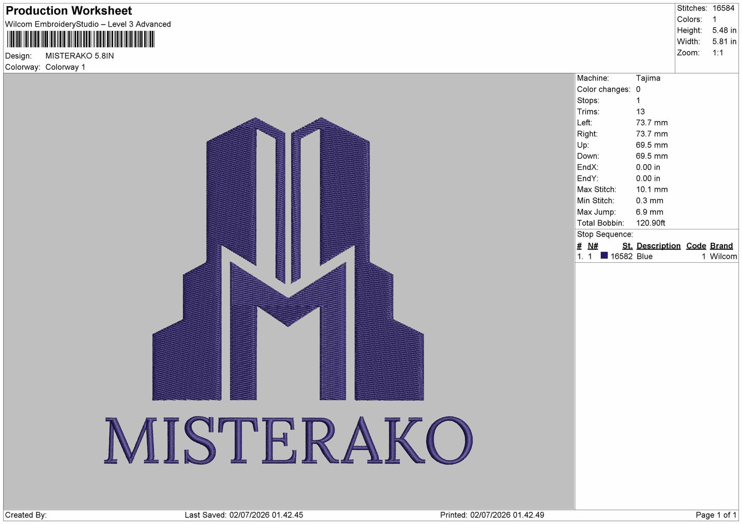This screenshot has width=742, height=524.
Task: Click the embroidered MISTERAKO lettering
Action: 288,441
